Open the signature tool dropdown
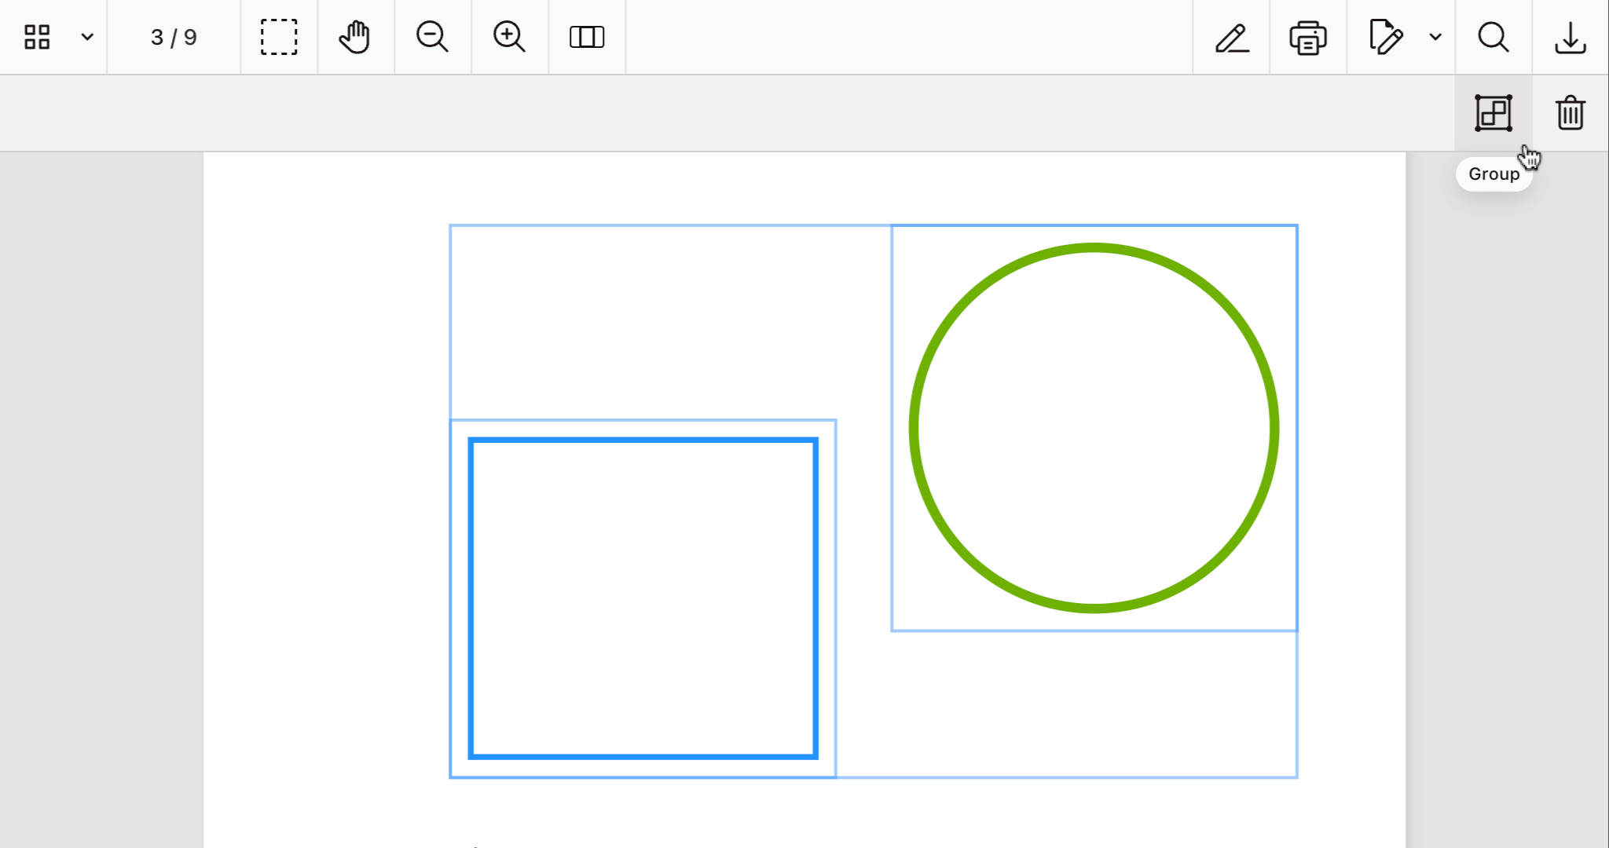Image resolution: width=1609 pixels, height=848 pixels. (1437, 36)
